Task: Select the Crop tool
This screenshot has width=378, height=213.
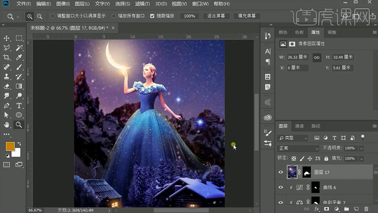Action: [x=6, y=57]
